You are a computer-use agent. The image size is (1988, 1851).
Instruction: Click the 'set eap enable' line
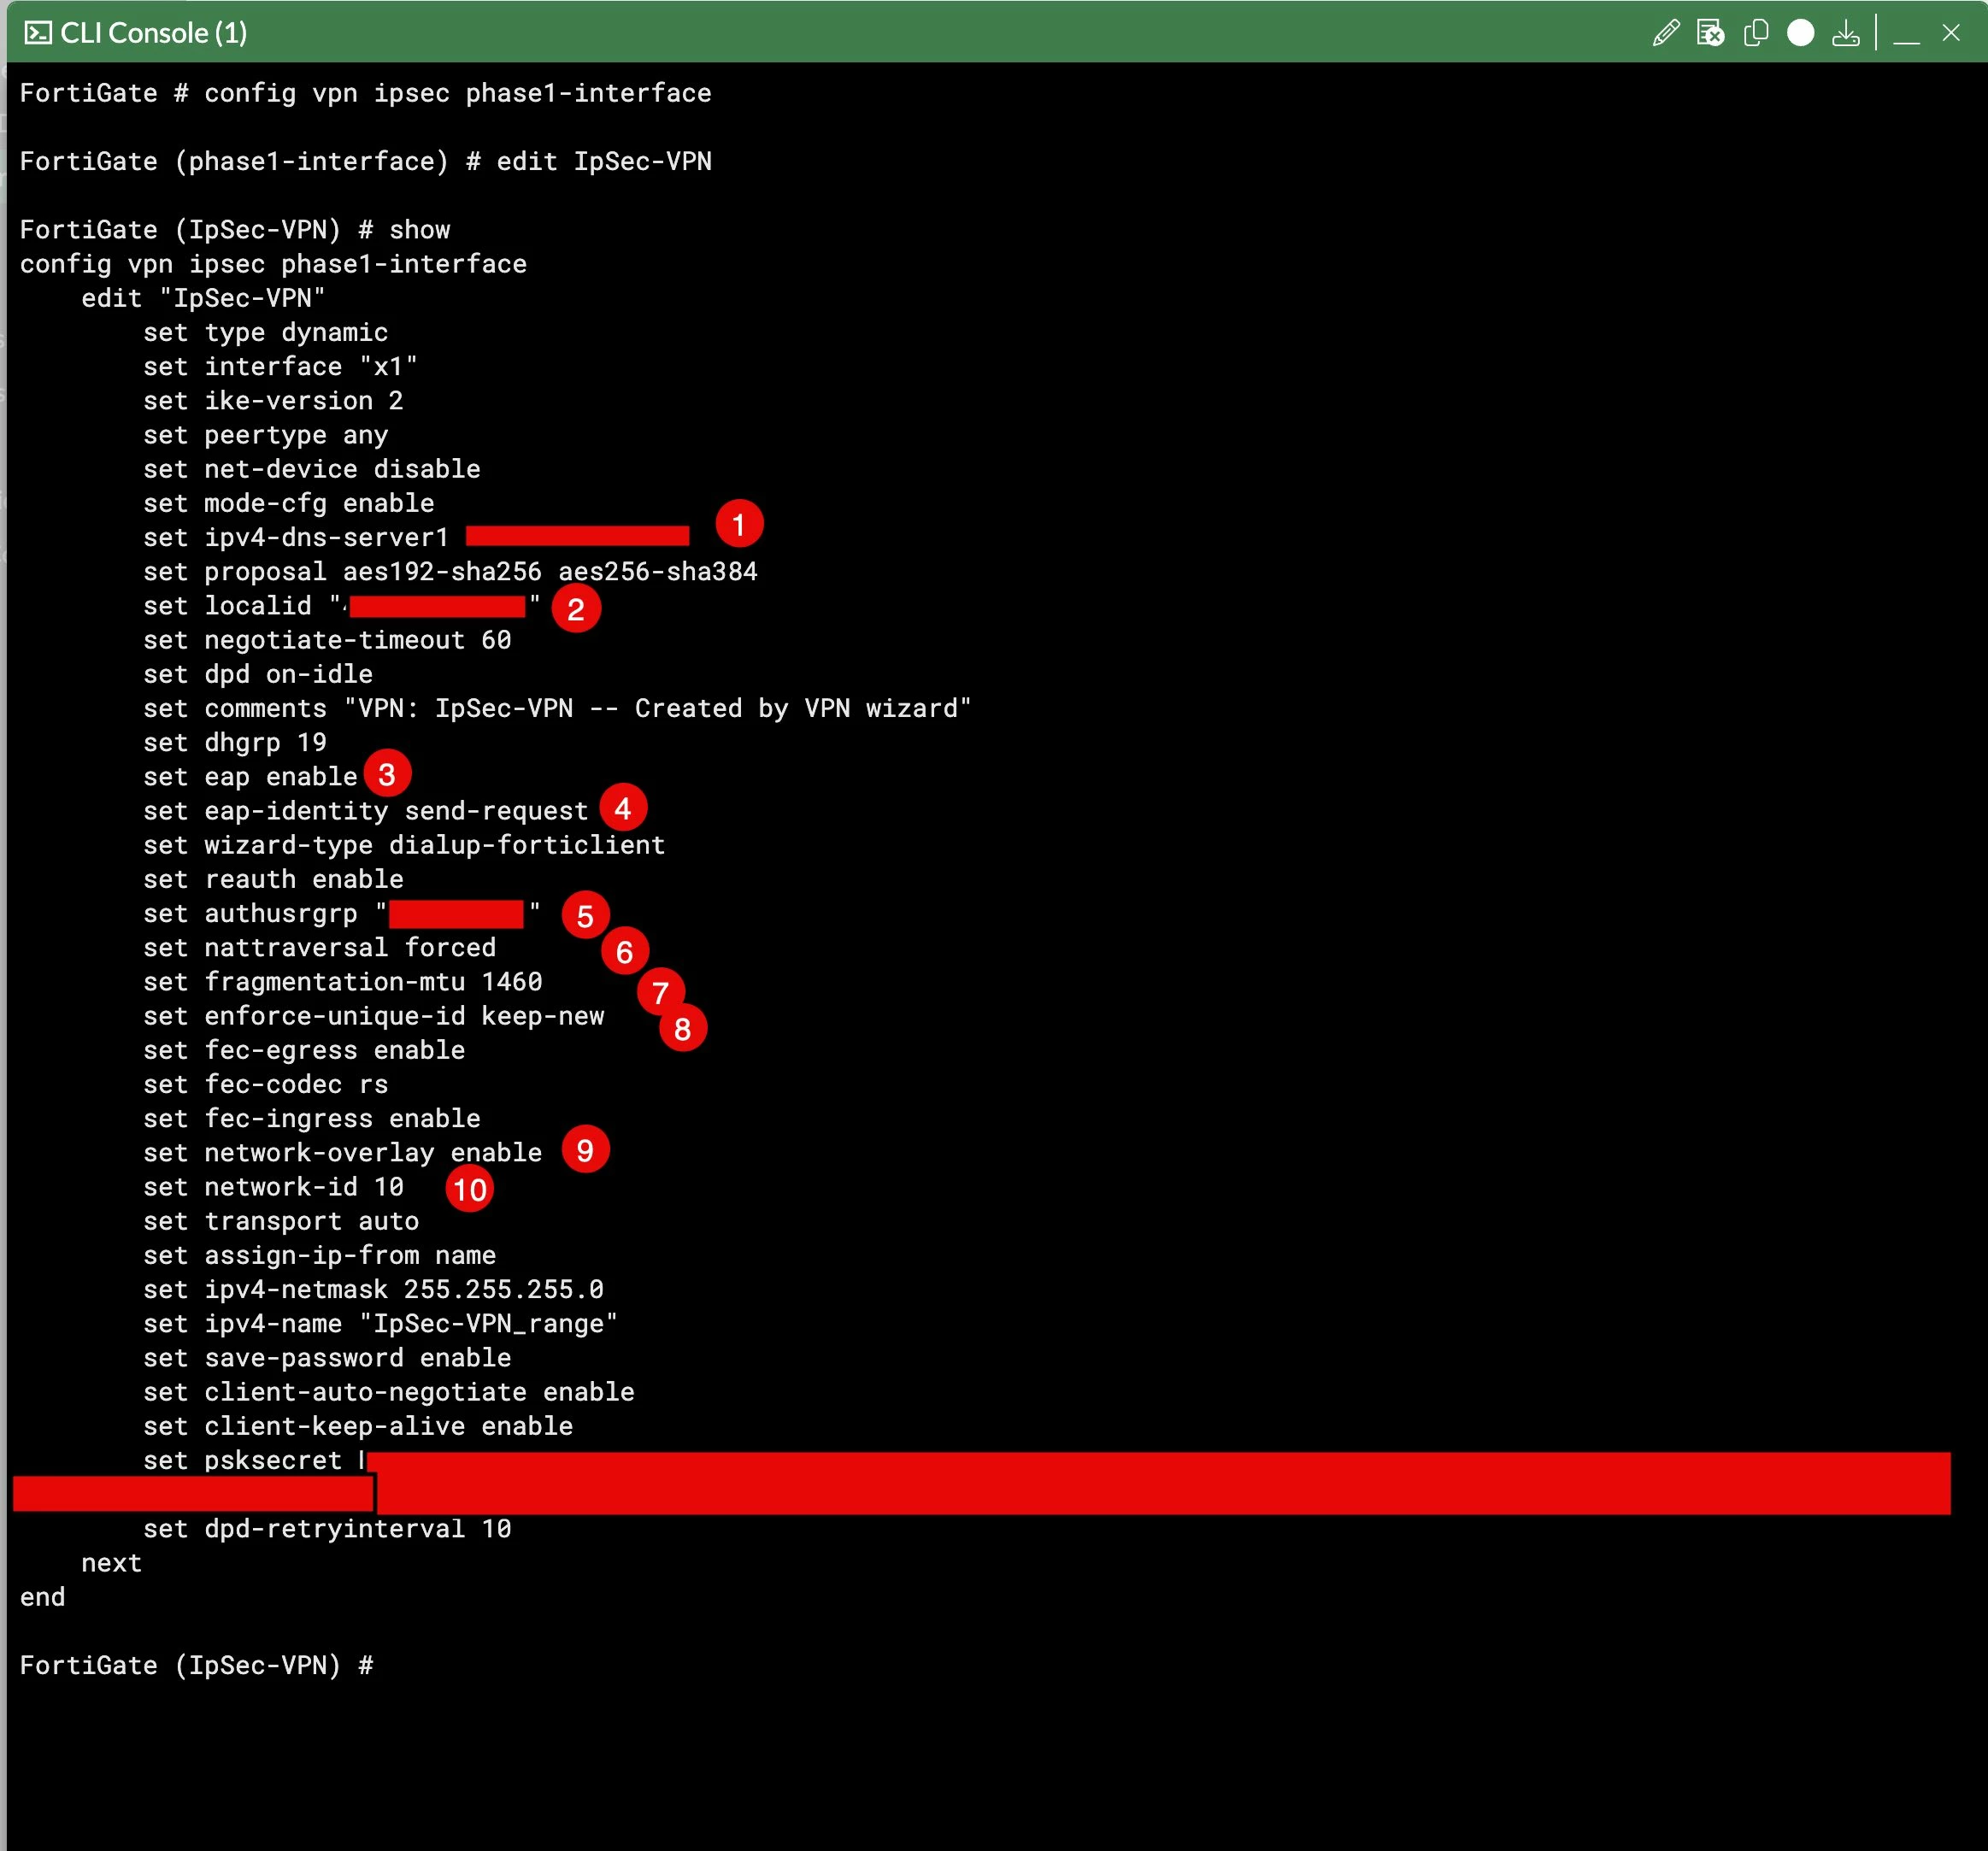click(x=250, y=776)
